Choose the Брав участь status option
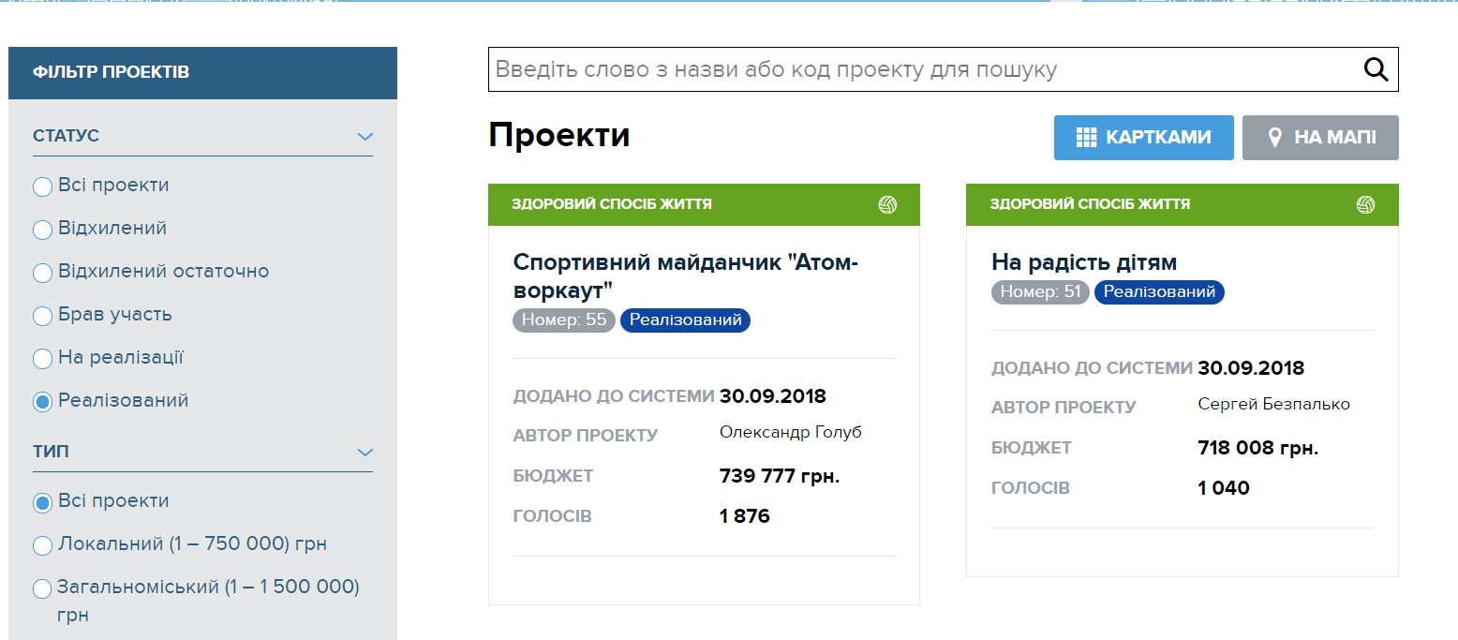 [x=42, y=316]
